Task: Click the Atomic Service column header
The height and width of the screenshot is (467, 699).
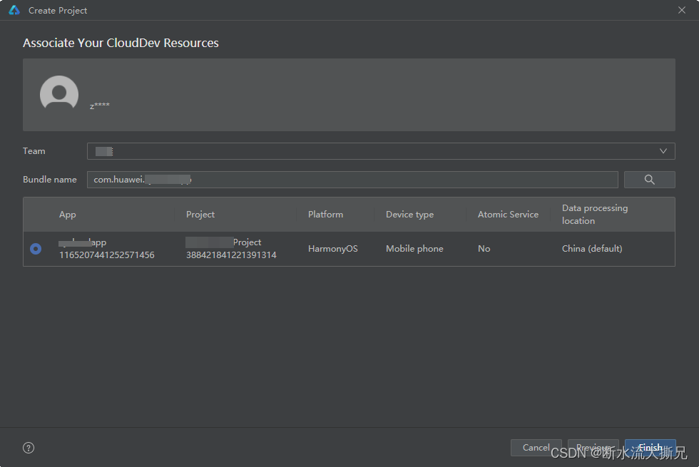Action: [x=508, y=215]
